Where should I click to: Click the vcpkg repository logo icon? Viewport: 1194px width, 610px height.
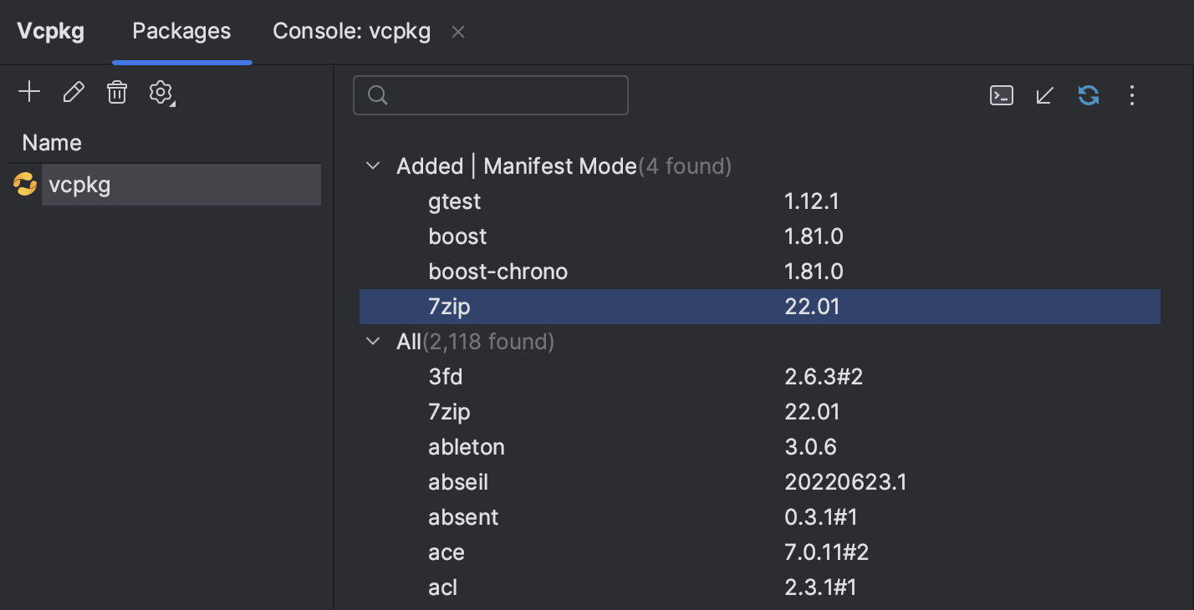(x=25, y=185)
